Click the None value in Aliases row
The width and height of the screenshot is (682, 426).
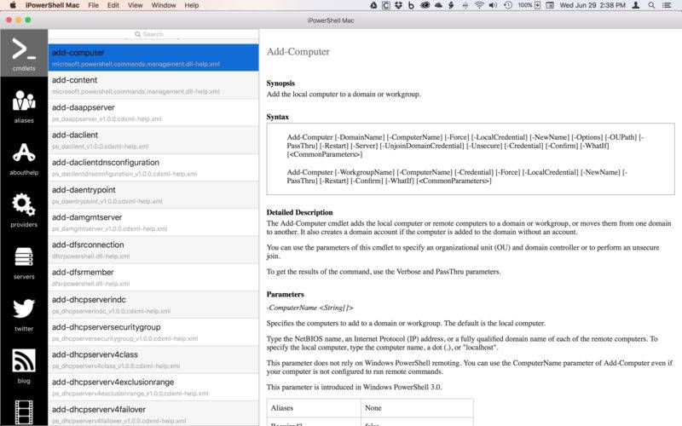pyautogui.click(x=373, y=408)
